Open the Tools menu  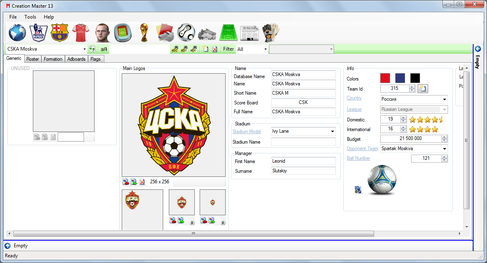[30, 17]
